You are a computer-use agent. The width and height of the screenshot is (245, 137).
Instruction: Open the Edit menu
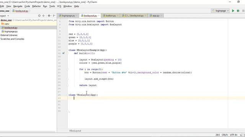tap(2, 6)
